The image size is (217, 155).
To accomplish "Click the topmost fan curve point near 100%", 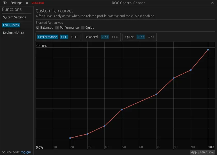I will (x=208, y=50).
